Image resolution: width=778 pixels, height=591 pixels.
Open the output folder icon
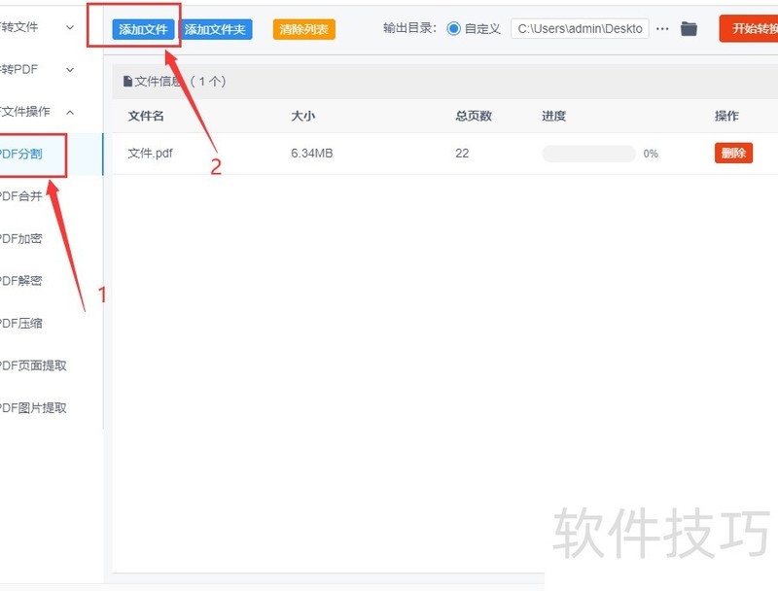(x=689, y=29)
